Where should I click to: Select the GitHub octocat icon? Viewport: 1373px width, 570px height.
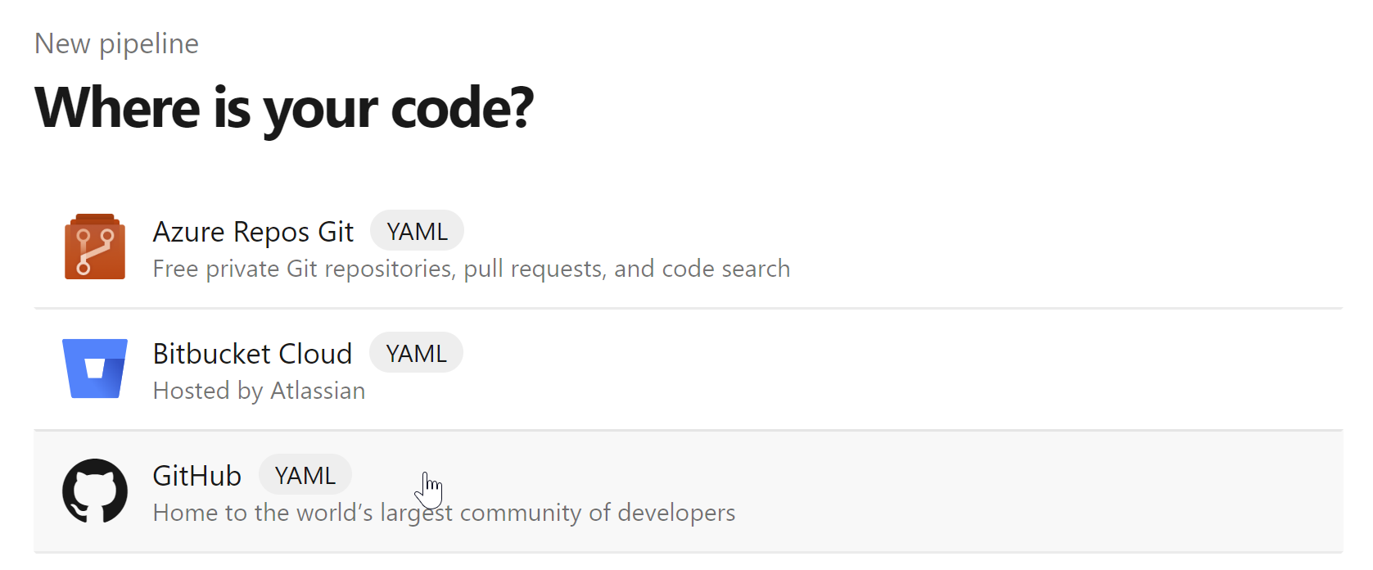coord(95,490)
